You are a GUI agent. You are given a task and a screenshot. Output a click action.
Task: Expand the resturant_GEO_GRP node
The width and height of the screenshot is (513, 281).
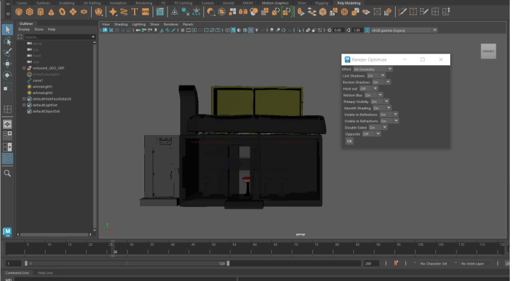point(24,68)
